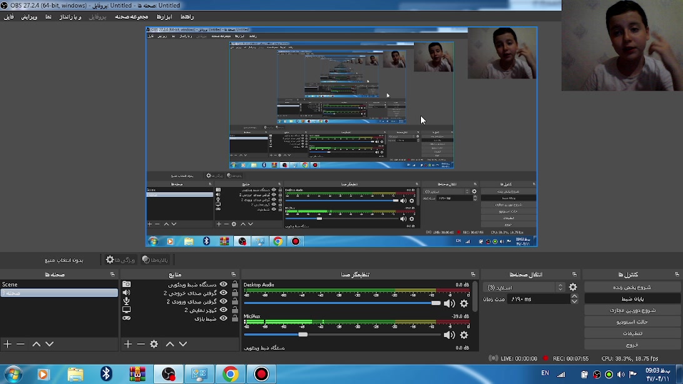
Task: Toggle visibility of ضبط بازی source
Action: [x=223, y=318]
